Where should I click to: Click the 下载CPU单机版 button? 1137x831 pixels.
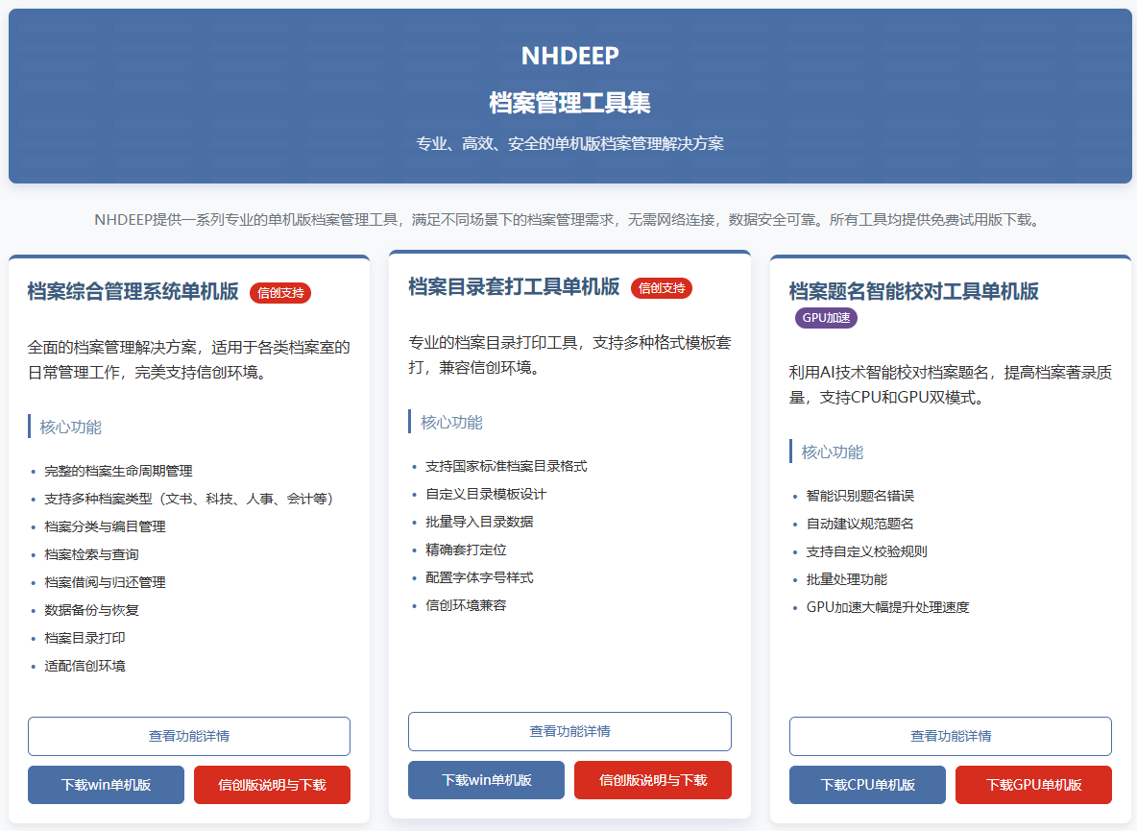pyautogui.click(x=867, y=785)
